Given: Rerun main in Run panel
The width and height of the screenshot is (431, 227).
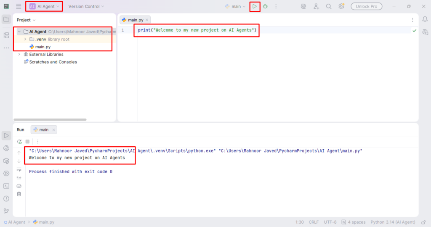Looking at the screenshot, I should pyautogui.click(x=19, y=142).
